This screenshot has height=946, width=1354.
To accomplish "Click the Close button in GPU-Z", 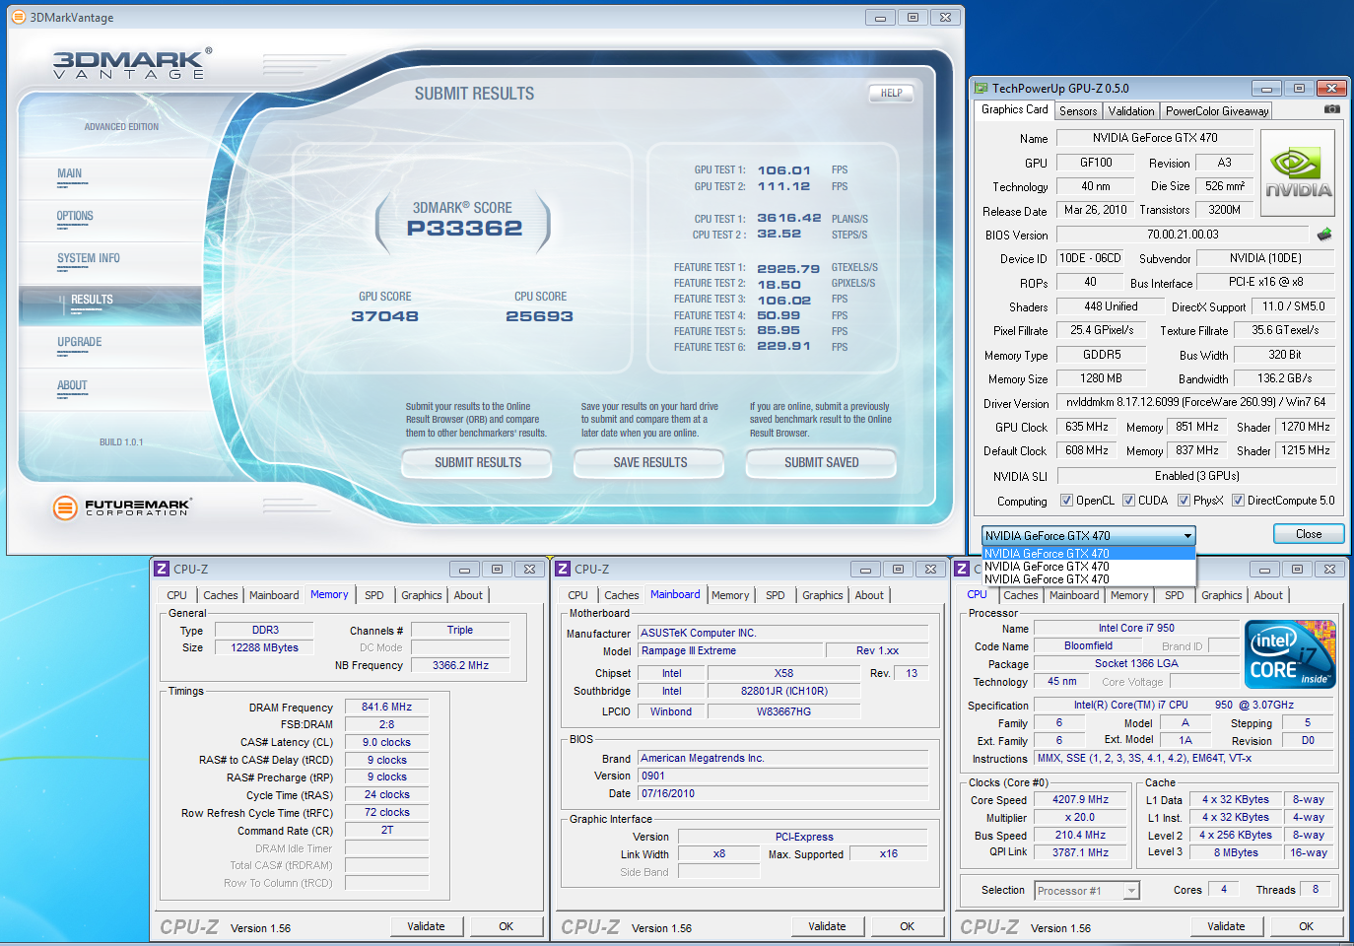I will [1309, 534].
